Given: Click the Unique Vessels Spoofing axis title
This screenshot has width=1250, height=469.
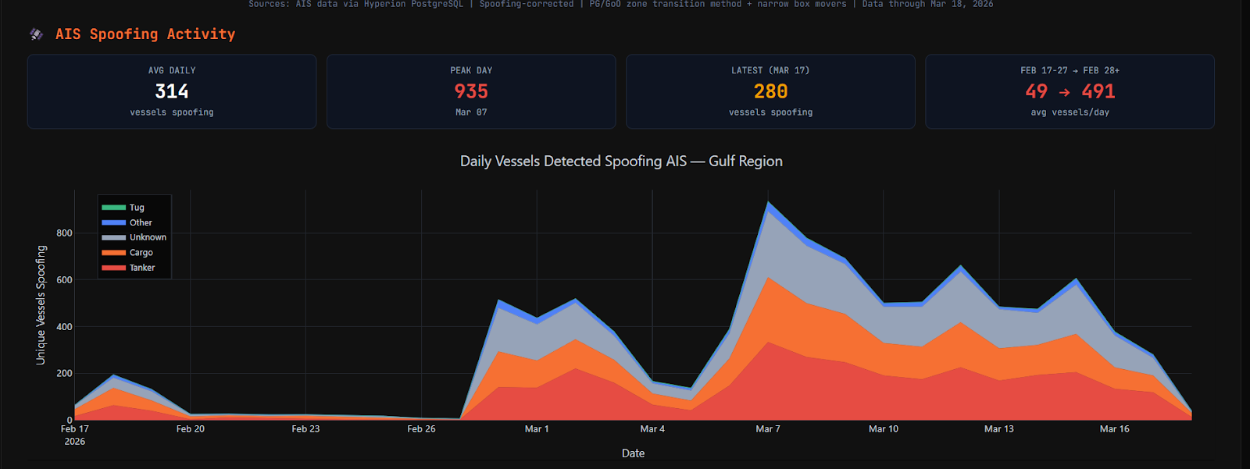Looking at the screenshot, I should pyautogui.click(x=41, y=305).
